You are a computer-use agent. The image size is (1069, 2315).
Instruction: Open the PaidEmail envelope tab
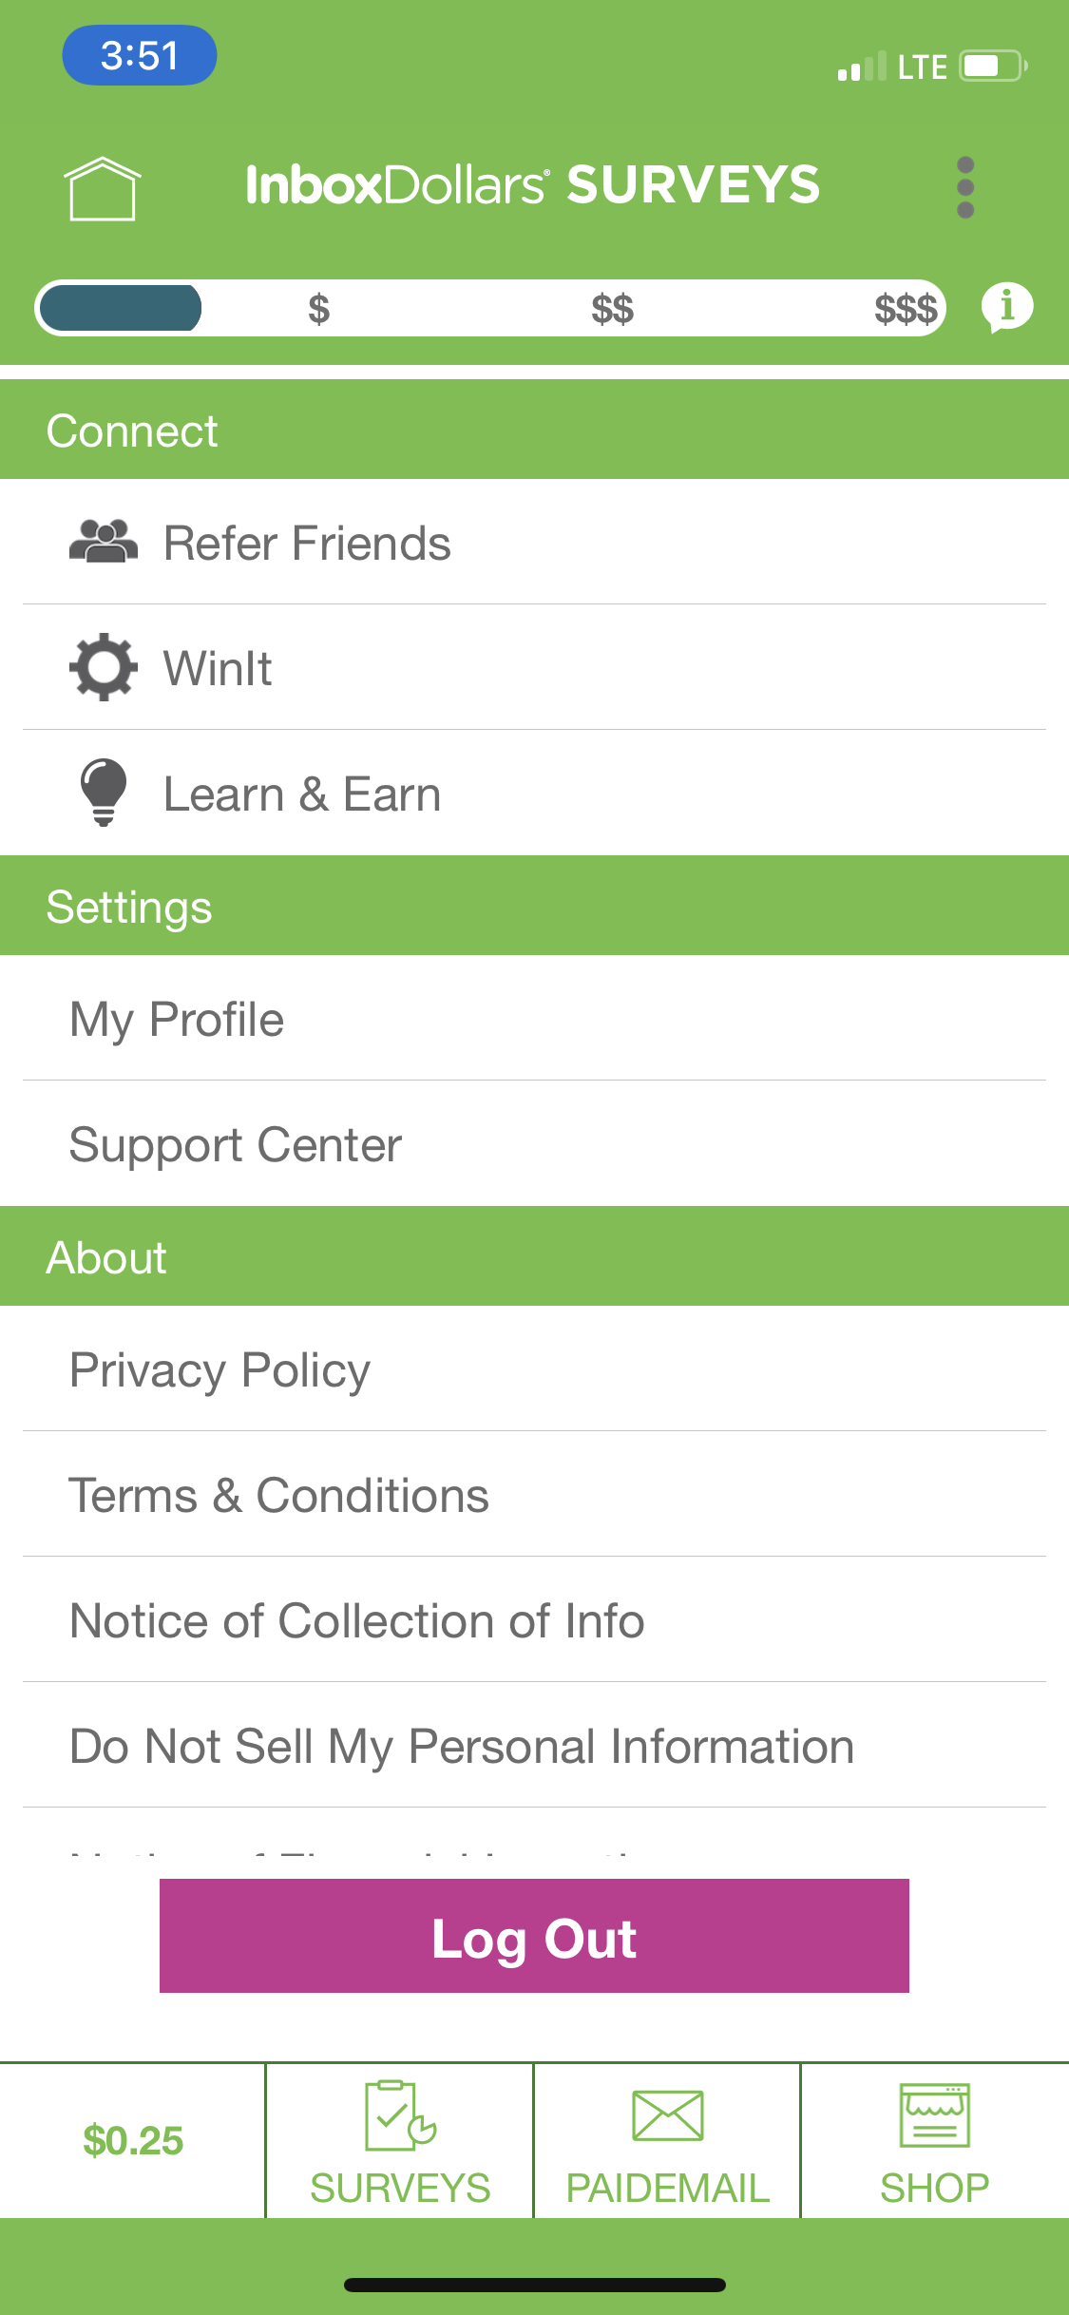click(667, 2142)
